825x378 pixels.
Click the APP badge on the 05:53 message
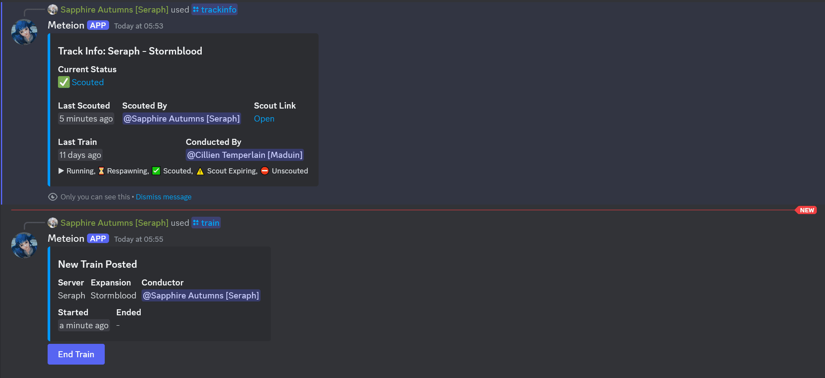[x=98, y=26]
